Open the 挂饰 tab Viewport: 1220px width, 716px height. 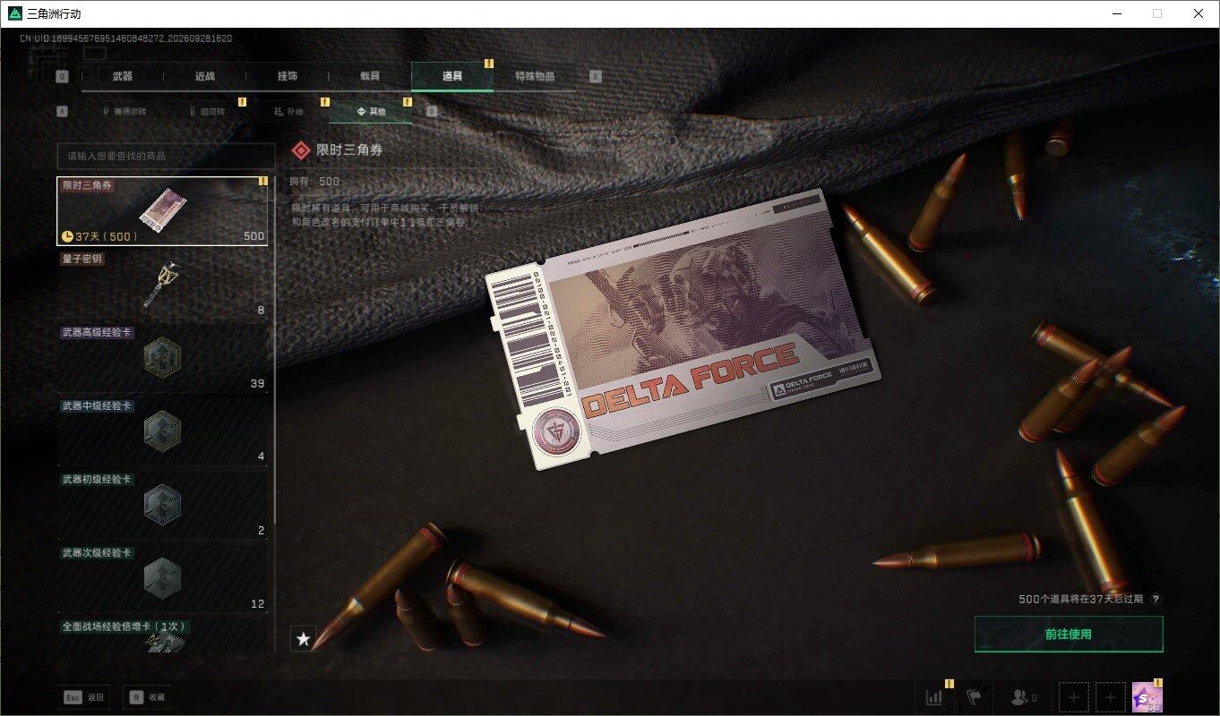pos(288,76)
